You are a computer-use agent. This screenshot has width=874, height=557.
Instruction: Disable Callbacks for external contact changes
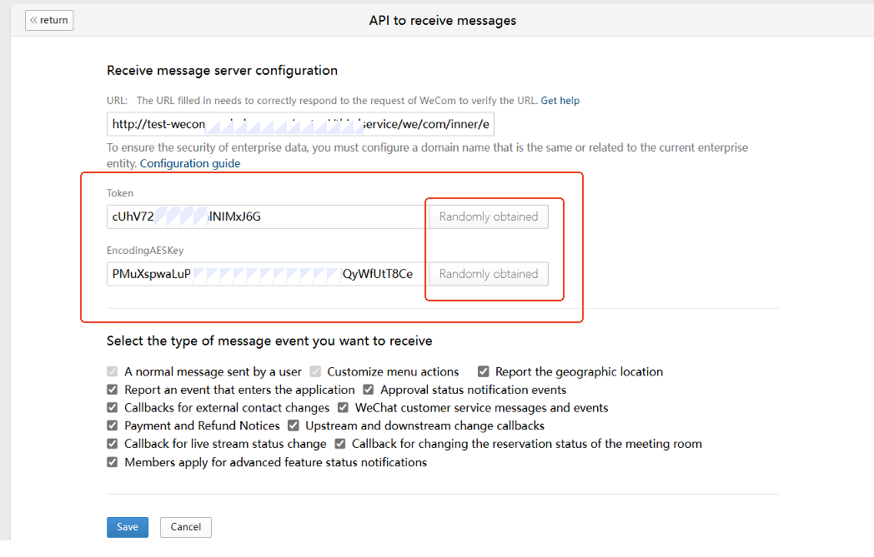pos(113,408)
